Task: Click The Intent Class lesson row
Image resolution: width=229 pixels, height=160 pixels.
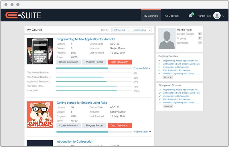Action: [x=83, y=86]
